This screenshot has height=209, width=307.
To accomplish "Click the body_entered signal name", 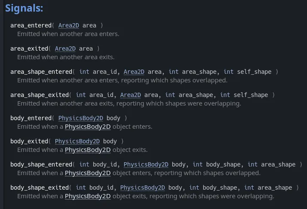I will 30,118.
